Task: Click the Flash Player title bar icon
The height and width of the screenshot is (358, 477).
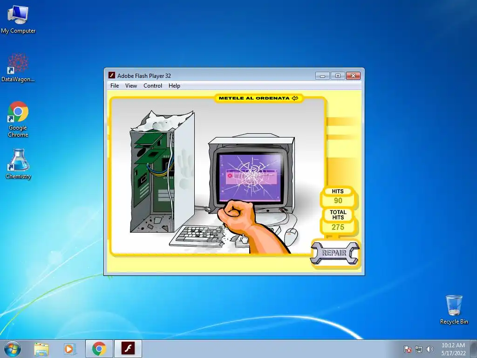Action: 112,75
